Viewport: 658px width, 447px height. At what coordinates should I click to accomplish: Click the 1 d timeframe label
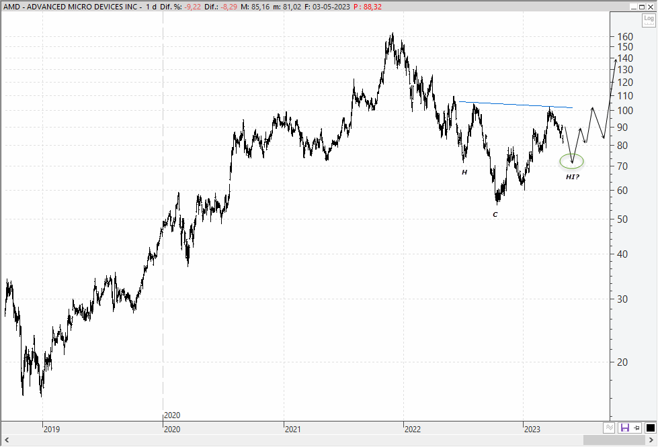(151, 7)
